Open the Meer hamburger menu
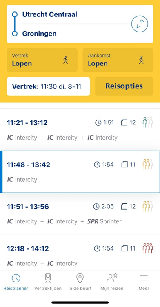 (x=144, y=278)
